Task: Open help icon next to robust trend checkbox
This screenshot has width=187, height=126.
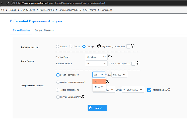Action: click(132, 46)
